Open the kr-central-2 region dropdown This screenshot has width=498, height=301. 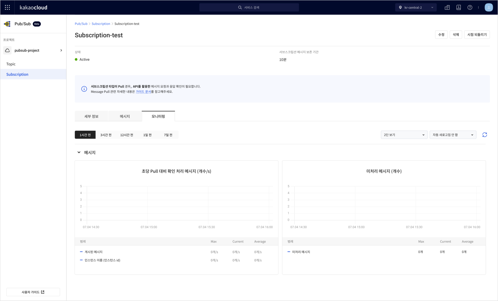[x=416, y=7]
